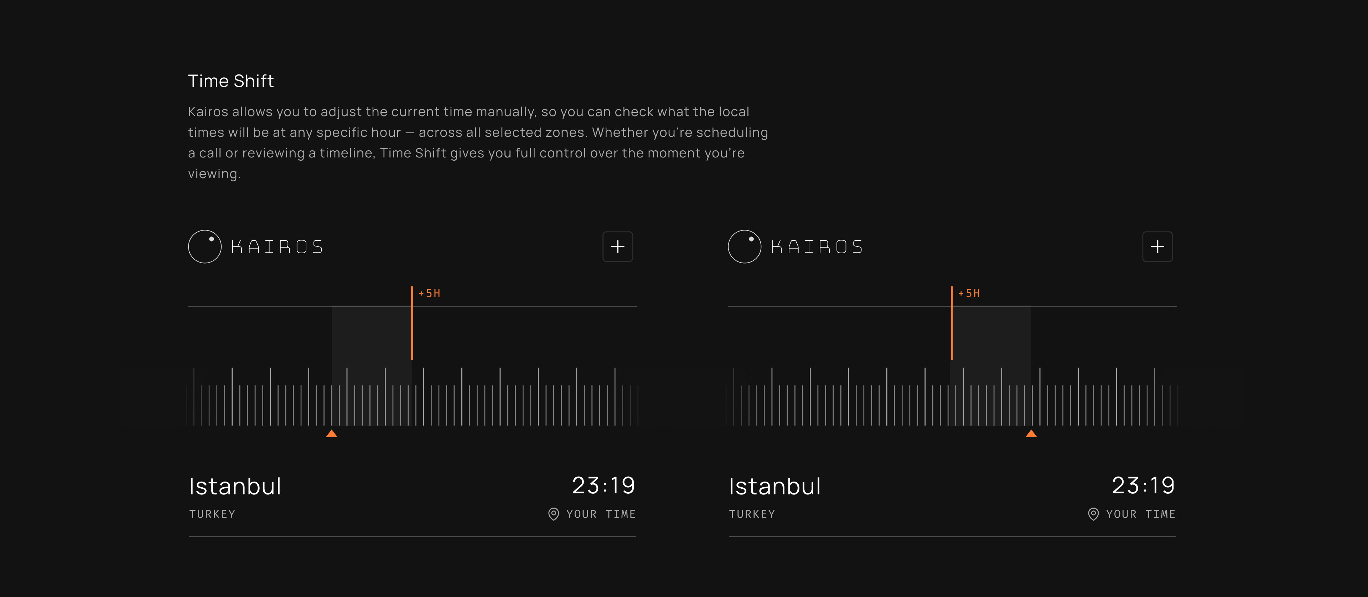Click the orange triangle marker in left timeline
Image resolution: width=1368 pixels, height=597 pixels.
tap(331, 434)
